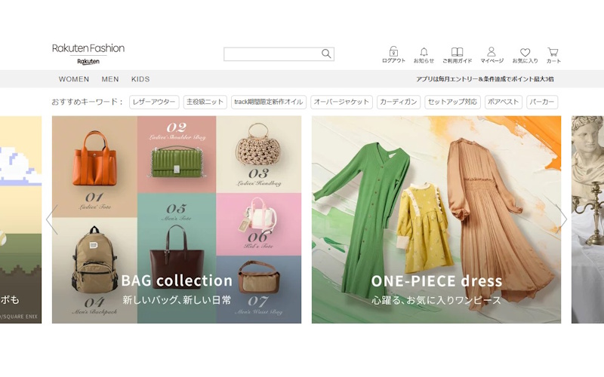604x377 pixels.
Task: Choose the セットアップ対応 keyword tag
Action: [452, 102]
